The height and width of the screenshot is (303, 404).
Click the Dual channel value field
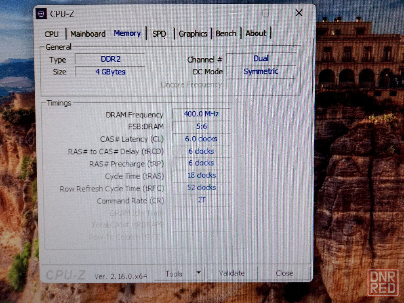point(261,59)
